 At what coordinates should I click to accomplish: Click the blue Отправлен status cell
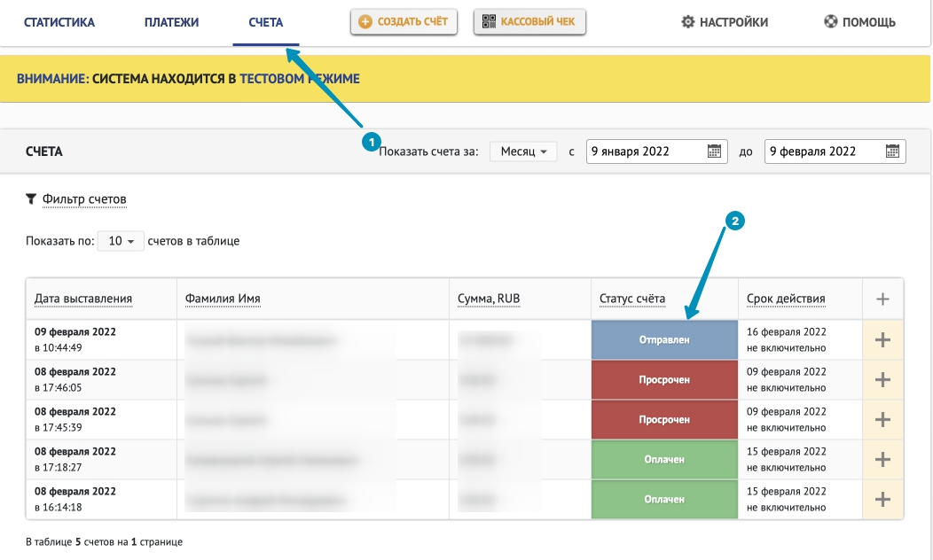click(664, 339)
